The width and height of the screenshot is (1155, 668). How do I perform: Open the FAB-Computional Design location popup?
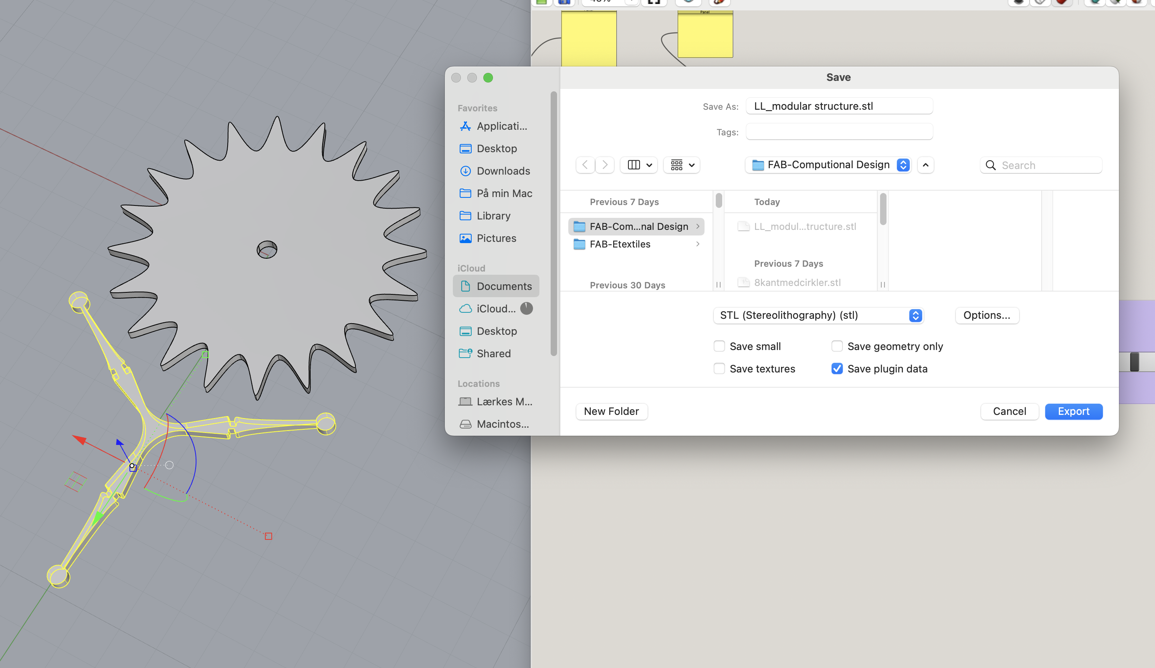click(x=829, y=165)
